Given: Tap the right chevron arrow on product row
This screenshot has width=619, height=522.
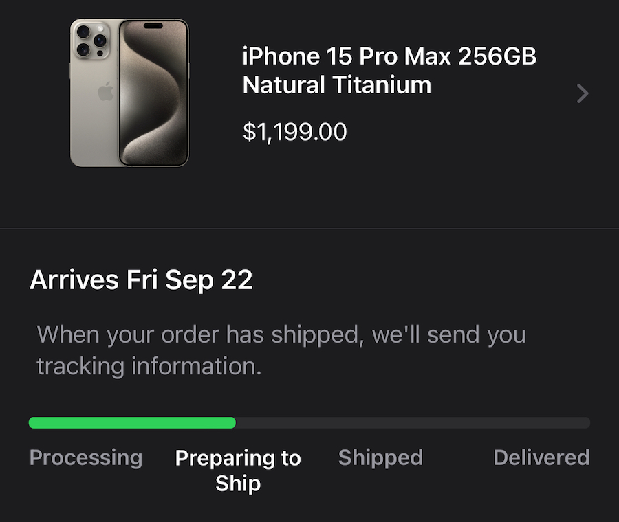Looking at the screenshot, I should (583, 93).
